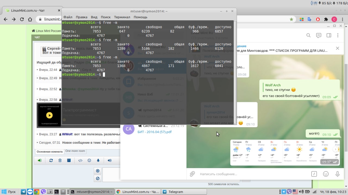Close the pinned message in Telegram

pyautogui.click(x=337, y=48)
